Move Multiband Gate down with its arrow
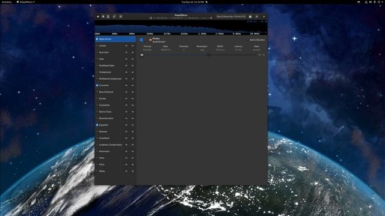385x216 pixels. 132,65
